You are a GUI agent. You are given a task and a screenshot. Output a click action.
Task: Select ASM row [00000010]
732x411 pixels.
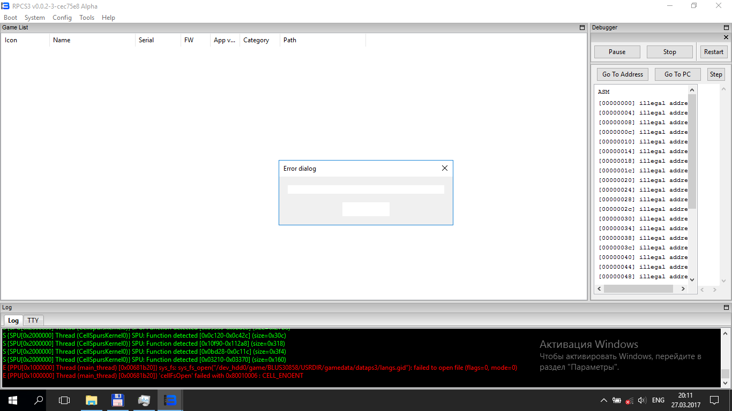pos(643,142)
